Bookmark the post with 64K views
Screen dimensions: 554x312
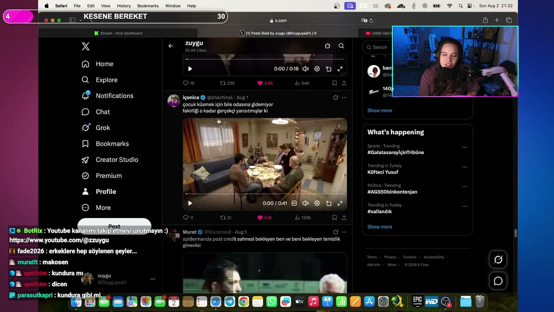coord(335,83)
